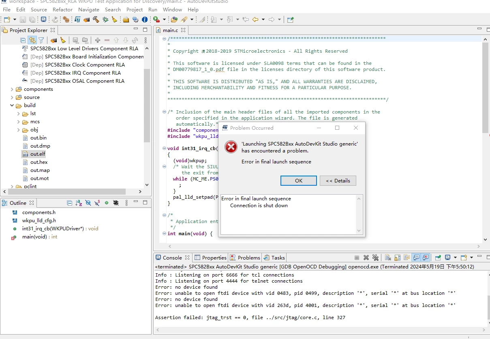The width and height of the screenshot is (490, 339).
Task: Toggle Link with Editor in Project Explorer
Action: coord(32,40)
